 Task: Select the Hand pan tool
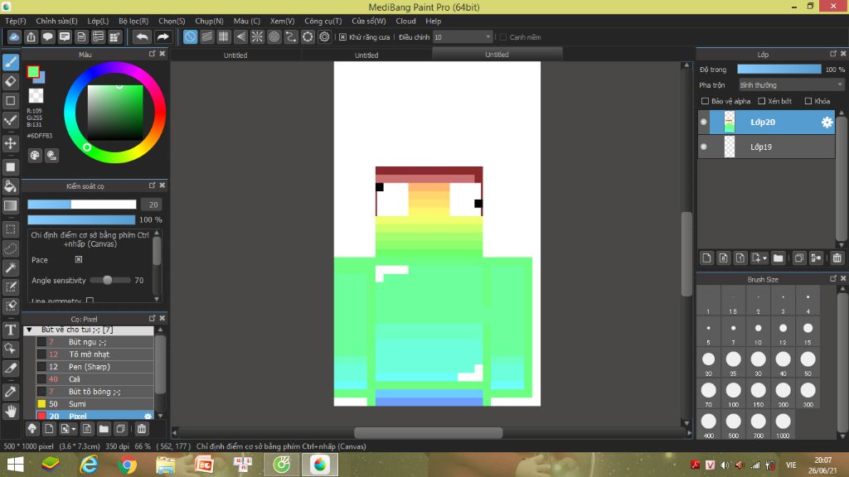click(x=11, y=412)
